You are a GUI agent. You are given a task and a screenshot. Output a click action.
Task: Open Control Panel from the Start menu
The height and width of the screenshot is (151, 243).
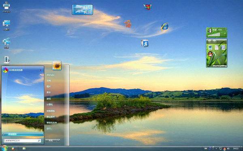click(51, 111)
